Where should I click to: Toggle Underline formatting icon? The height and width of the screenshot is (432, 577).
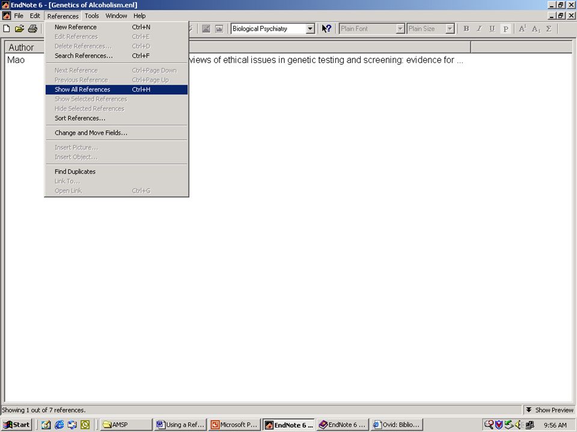[x=492, y=29]
